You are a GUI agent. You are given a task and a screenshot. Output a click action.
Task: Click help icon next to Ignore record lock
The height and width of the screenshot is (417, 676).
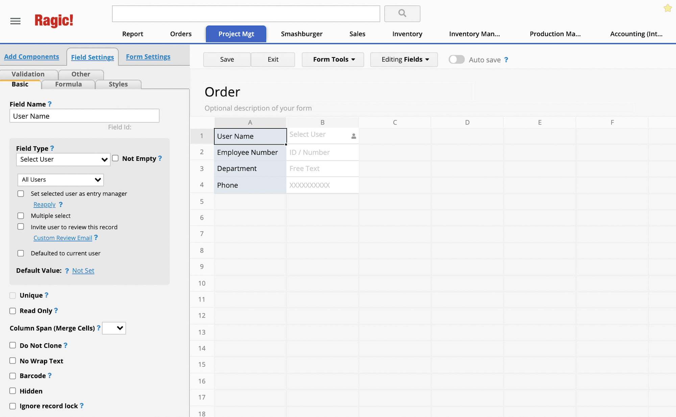point(81,406)
